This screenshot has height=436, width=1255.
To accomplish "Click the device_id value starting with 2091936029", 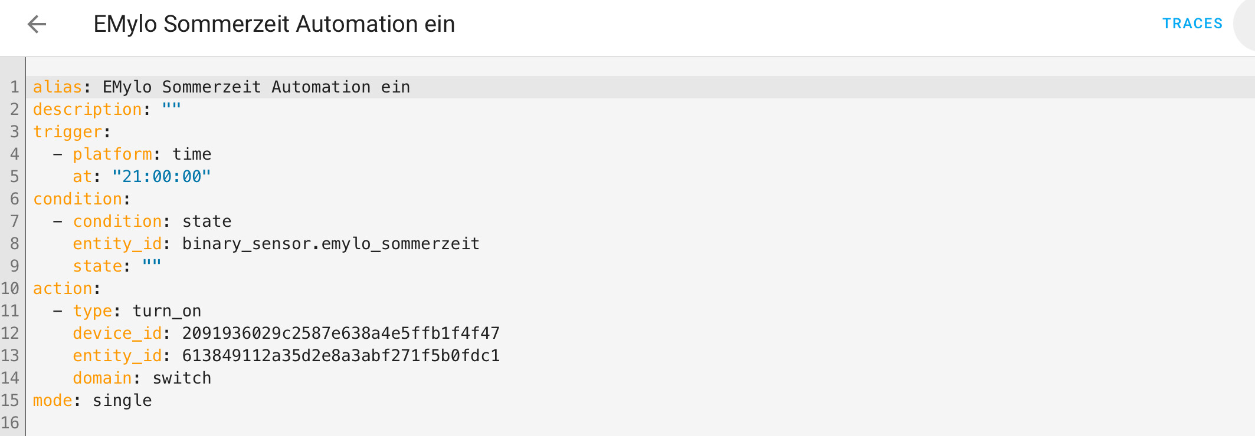I will click(x=340, y=333).
